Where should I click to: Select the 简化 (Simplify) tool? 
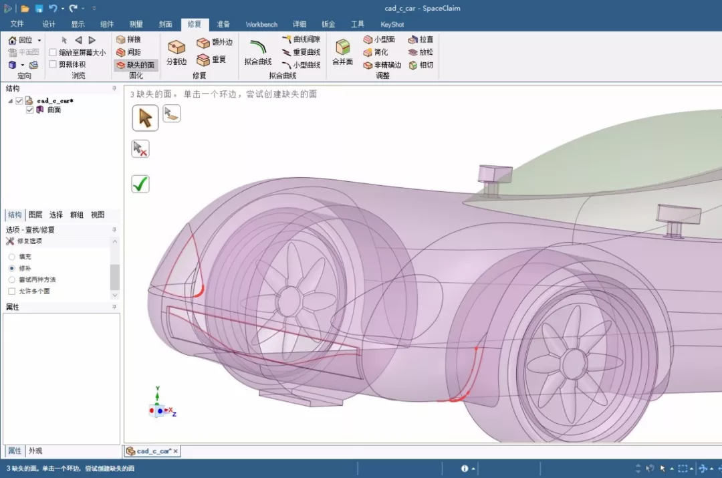(376, 52)
